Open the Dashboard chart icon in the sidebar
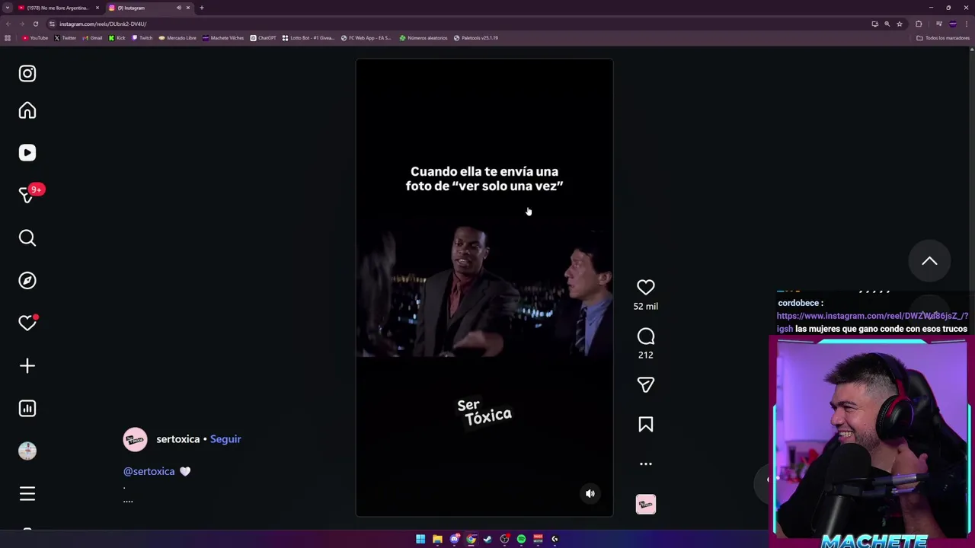 tap(27, 409)
